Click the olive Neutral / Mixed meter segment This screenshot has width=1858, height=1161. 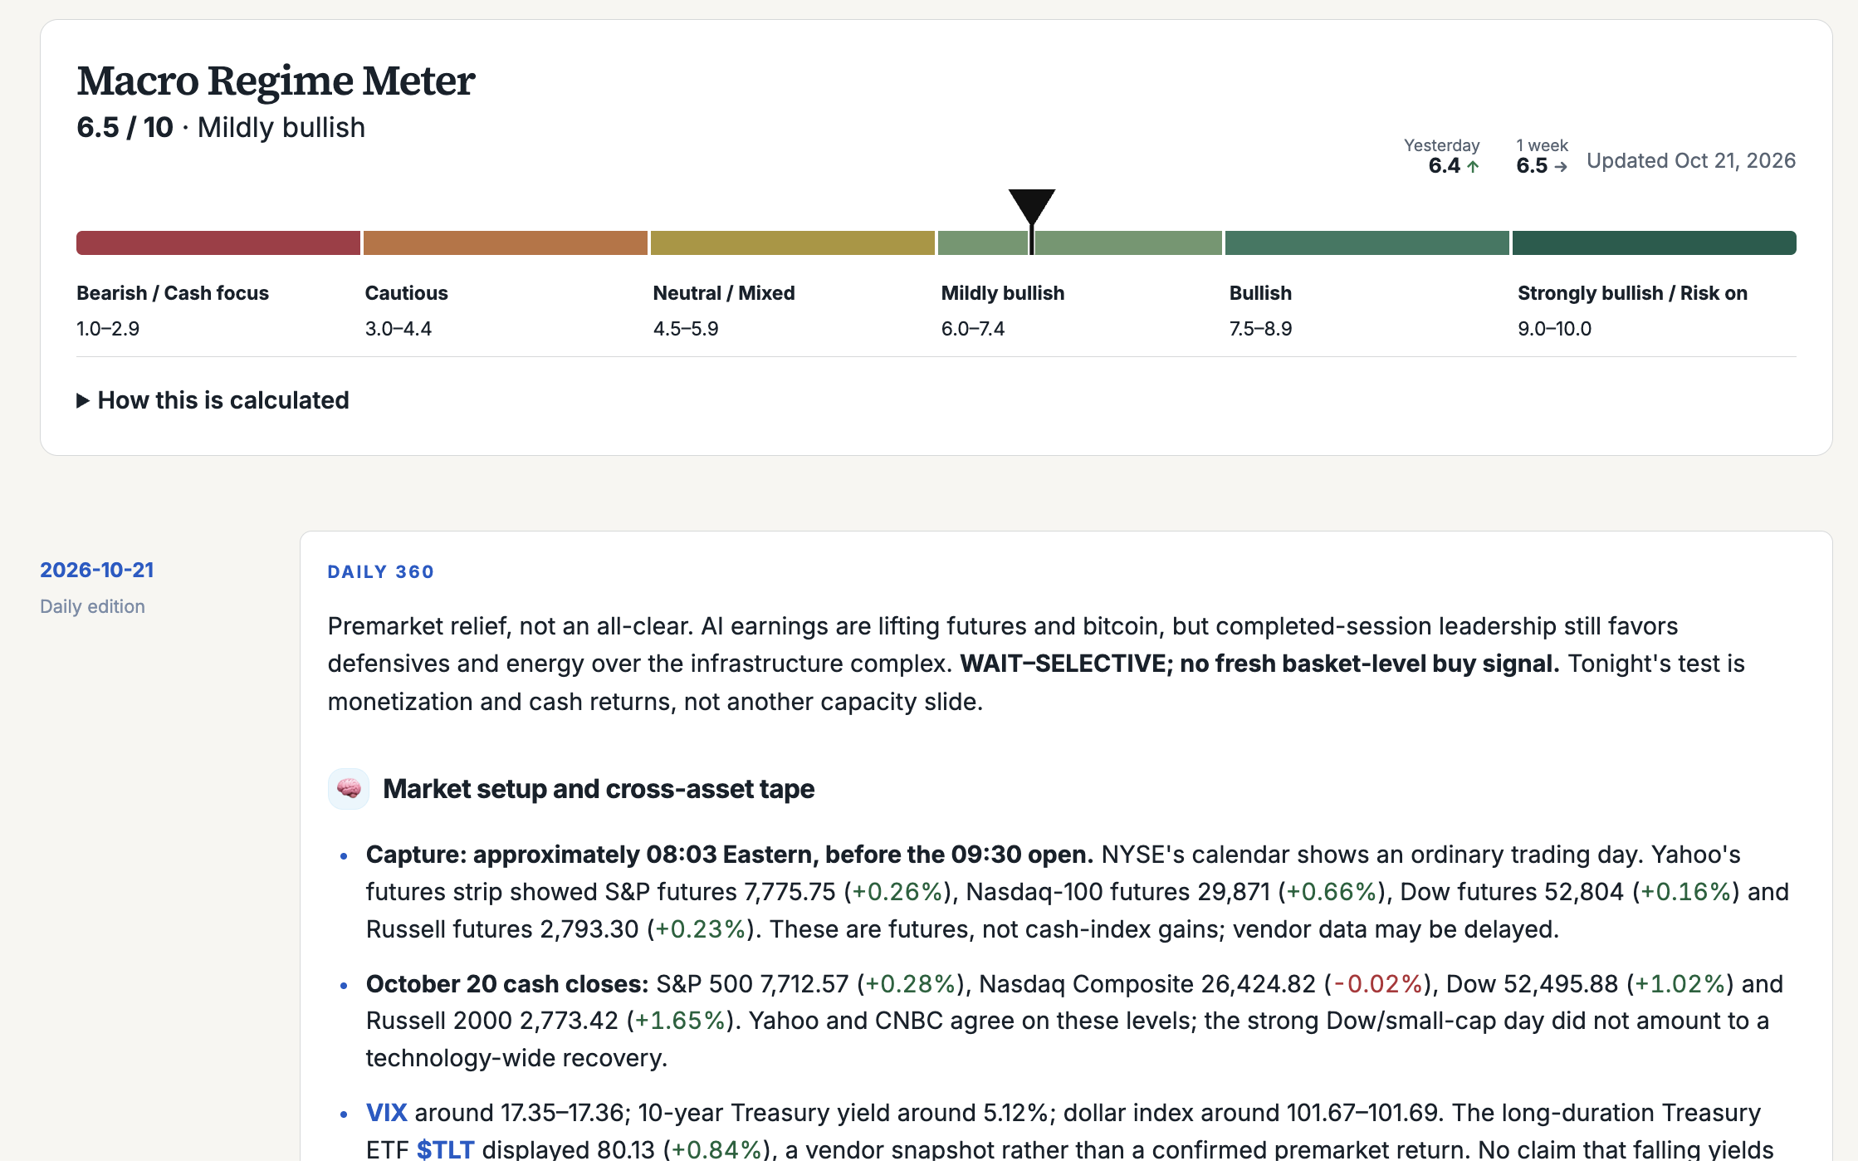pyautogui.click(x=793, y=242)
